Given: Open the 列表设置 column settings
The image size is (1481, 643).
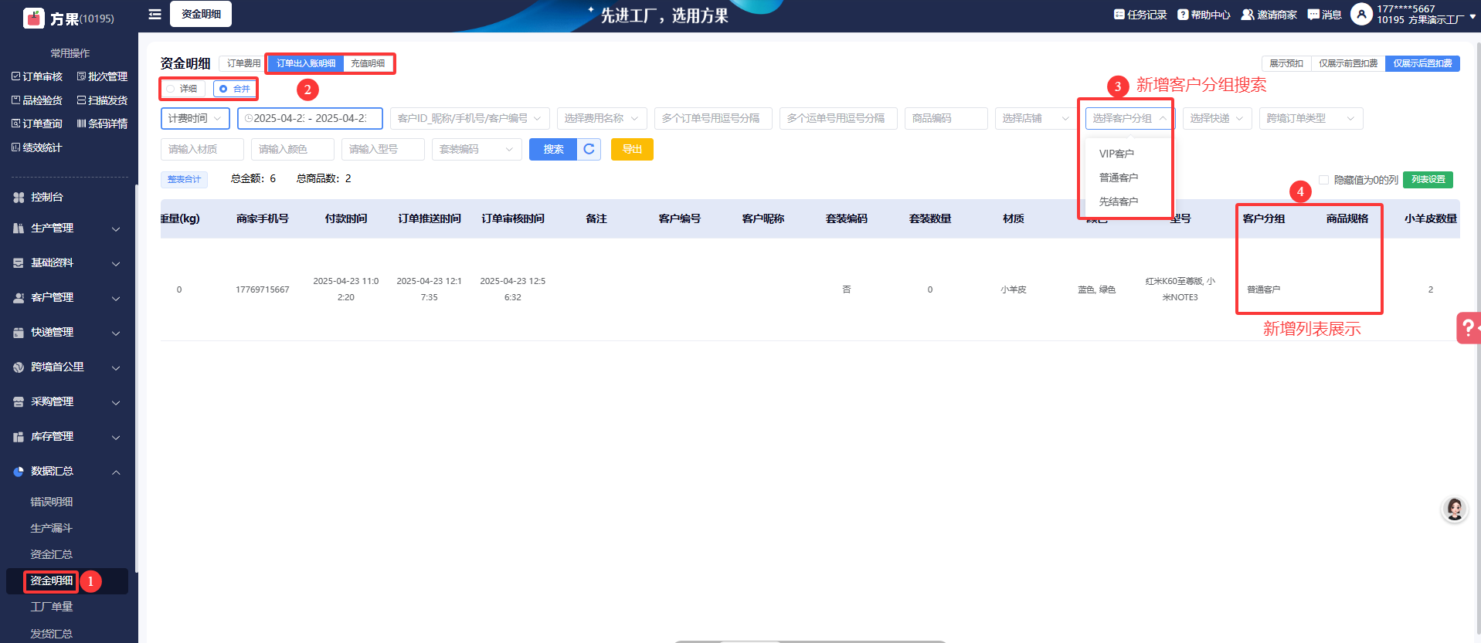Looking at the screenshot, I should (1428, 180).
